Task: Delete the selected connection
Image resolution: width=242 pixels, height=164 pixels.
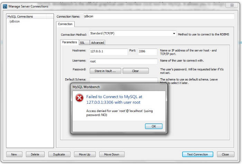Action: pos(35,154)
